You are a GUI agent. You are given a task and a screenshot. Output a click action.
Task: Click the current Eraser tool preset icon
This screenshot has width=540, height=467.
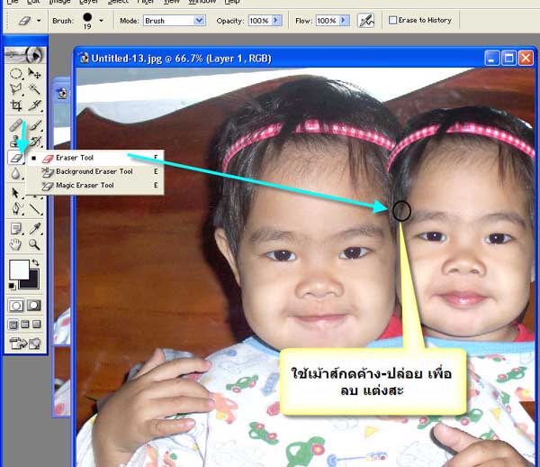pyautogui.click(x=24, y=21)
